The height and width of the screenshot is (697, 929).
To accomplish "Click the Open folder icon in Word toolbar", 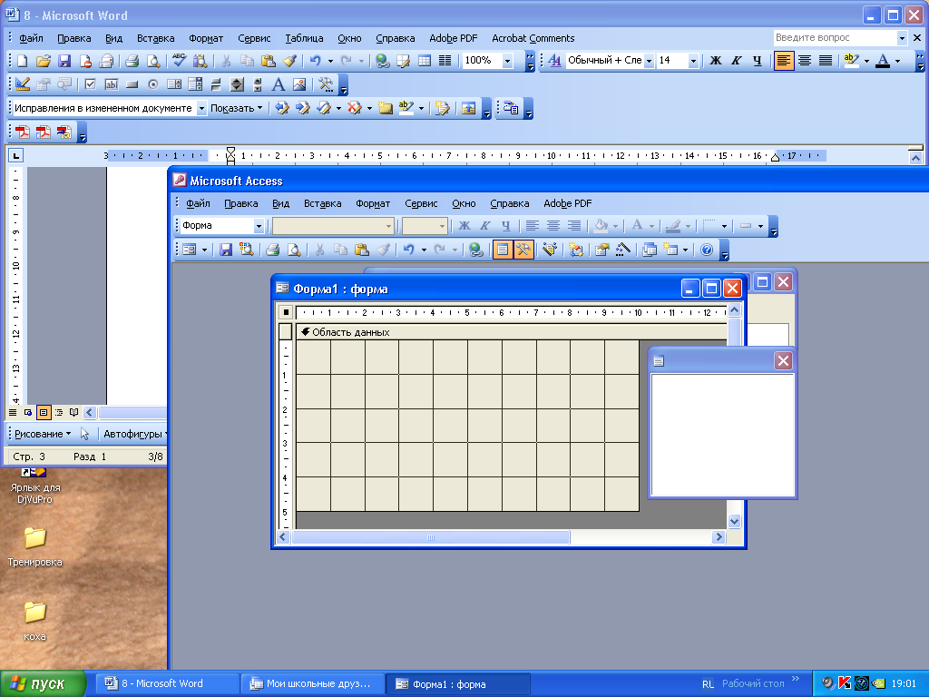I will [x=44, y=61].
